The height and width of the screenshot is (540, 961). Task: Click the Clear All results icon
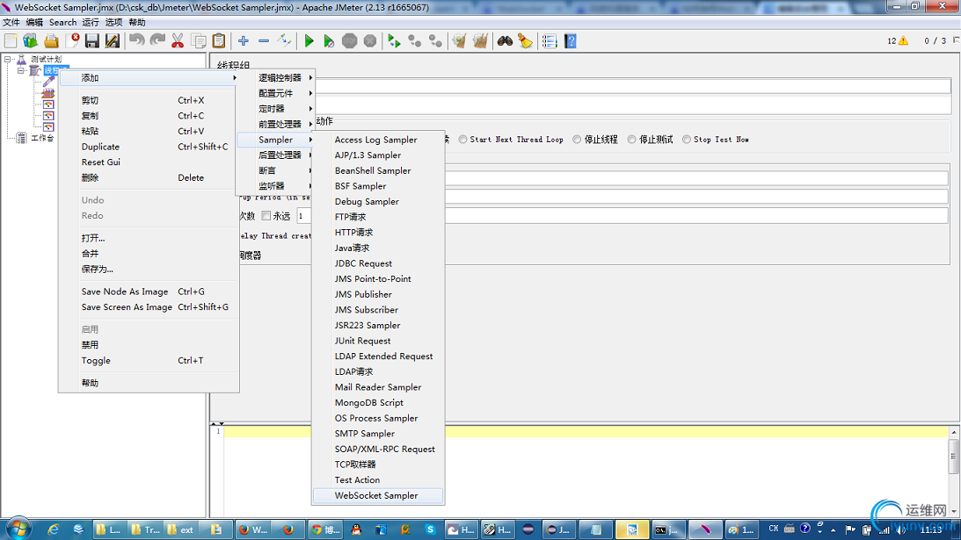[x=480, y=41]
